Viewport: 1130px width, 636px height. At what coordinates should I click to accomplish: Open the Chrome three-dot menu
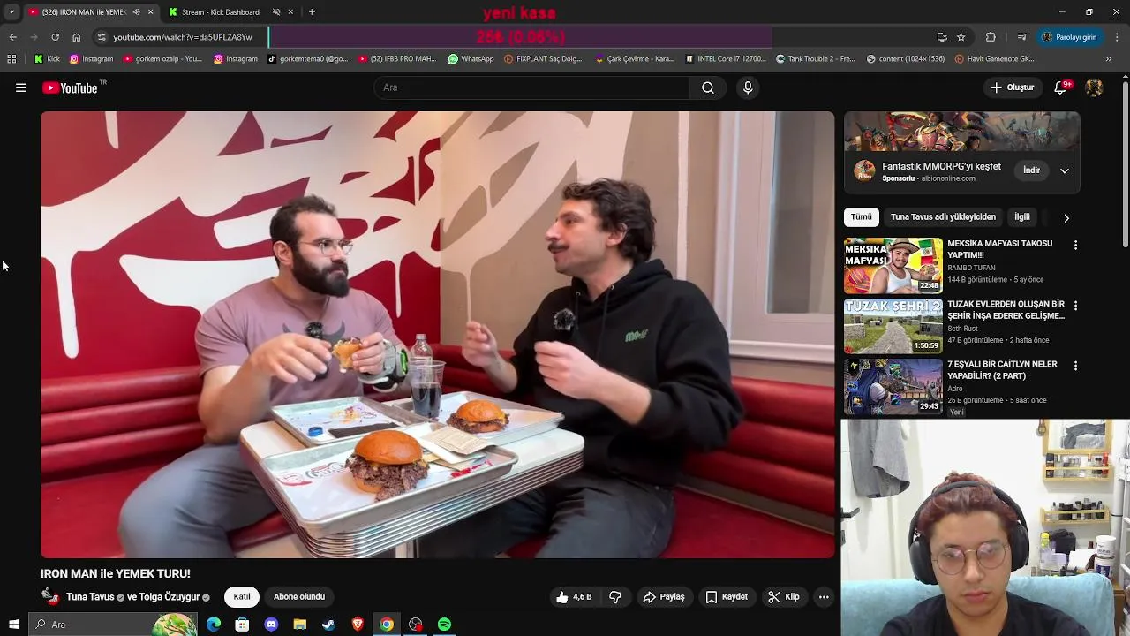[1117, 37]
